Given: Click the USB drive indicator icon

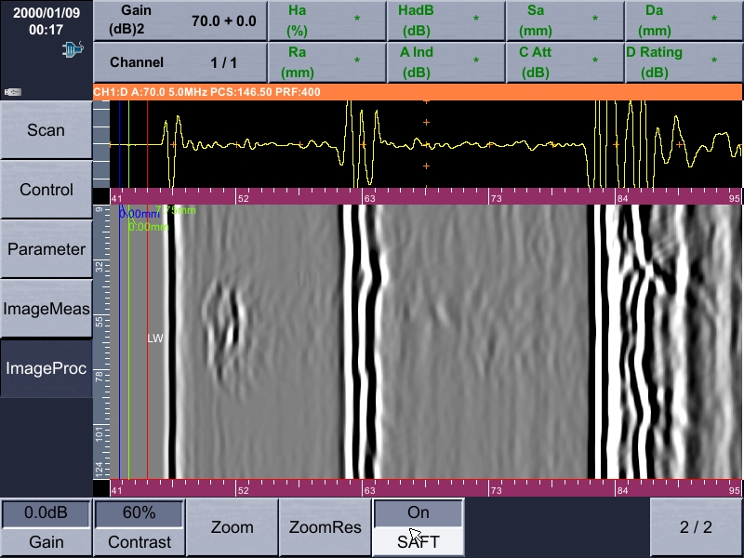Looking at the screenshot, I should [13, 91].
